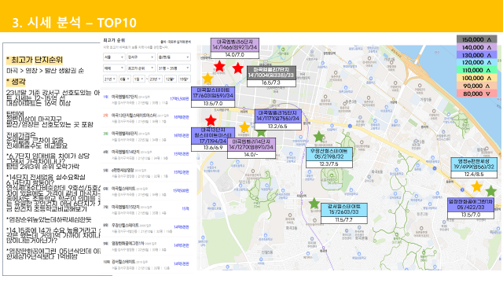Click the red star above the 마곡13단지 힐스테이트마스터 label
Image resolution: width=503 pixels, height=283 pixels.
(x=211, y=120)
